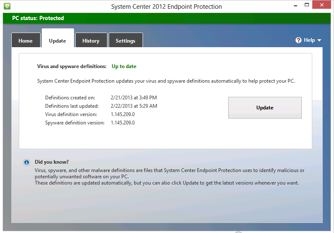
Task: Click 'Definitions last updated:' label
Action: click(72, 106)
